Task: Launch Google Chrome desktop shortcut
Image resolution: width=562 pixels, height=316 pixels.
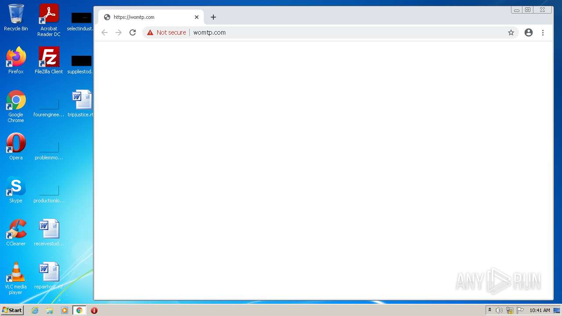Action: [x=16, y=107]
